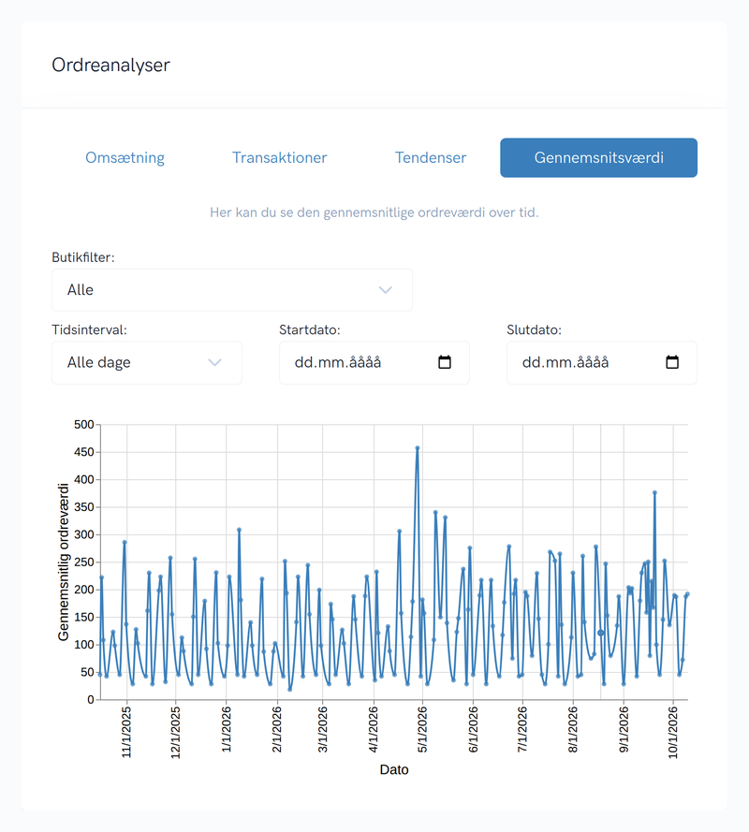Screen dimensions: 749x832
Task: Switch to the Transaktioner tab
Action: (x=279, y=157)
